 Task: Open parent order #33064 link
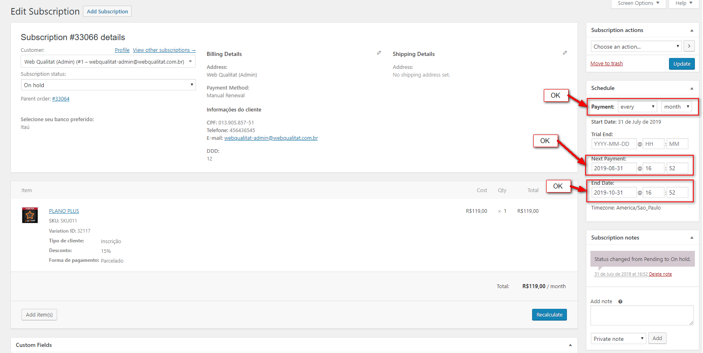(x=61, y=99)
